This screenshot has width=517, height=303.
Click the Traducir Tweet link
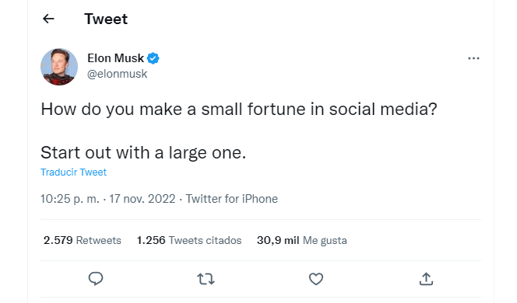(73, 172)
